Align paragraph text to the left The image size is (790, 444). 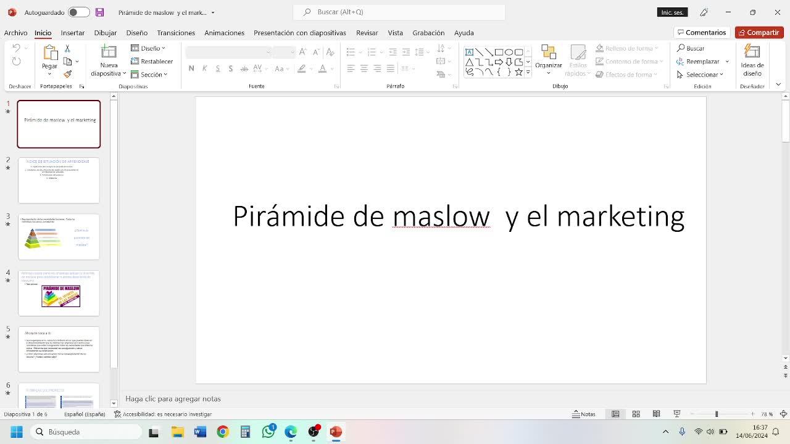351,68
